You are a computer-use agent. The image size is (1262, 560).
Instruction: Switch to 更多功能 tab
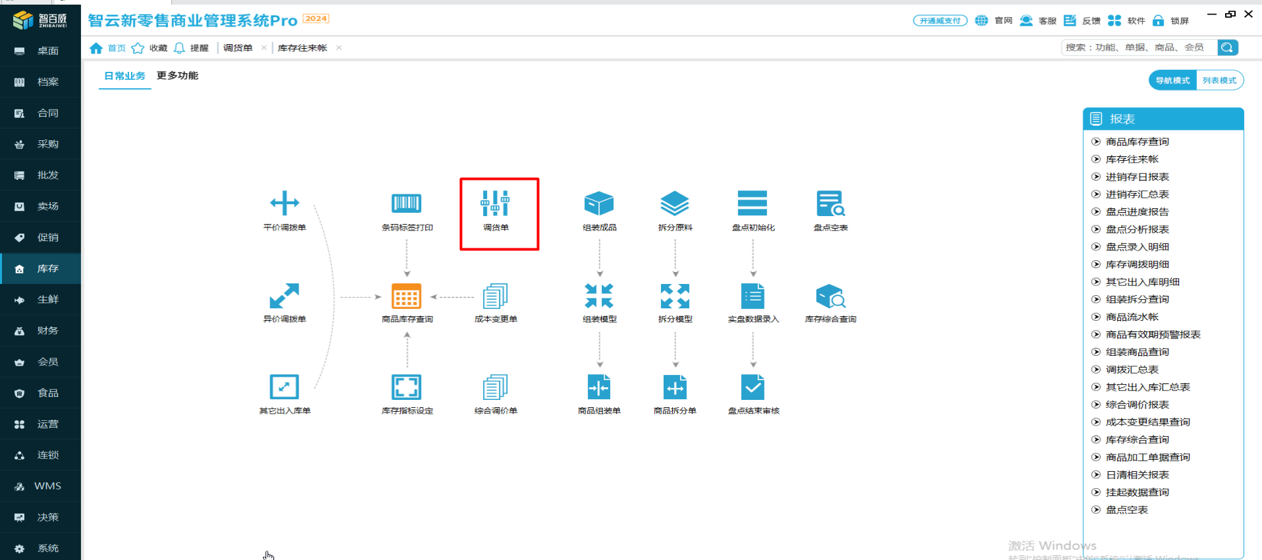click(x=177, y=76)
